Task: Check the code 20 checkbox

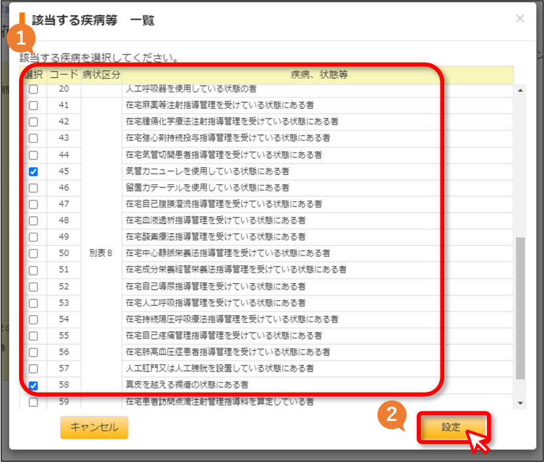Action: (33, 89)
